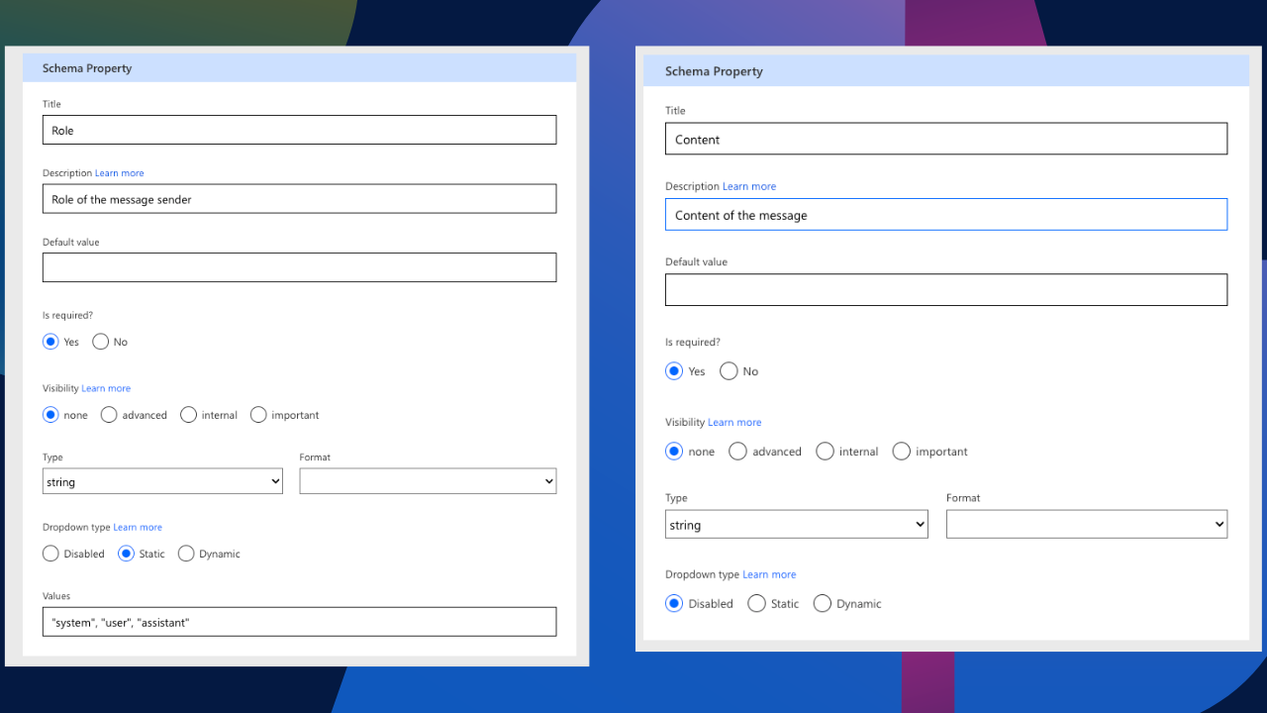Choose important visibility in Role panel

pos(258,415)
